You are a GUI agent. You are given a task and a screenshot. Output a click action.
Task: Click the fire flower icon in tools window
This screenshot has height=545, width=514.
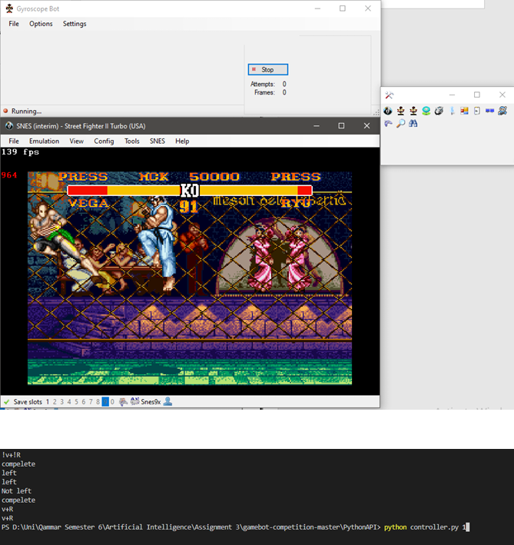[426, 111]
